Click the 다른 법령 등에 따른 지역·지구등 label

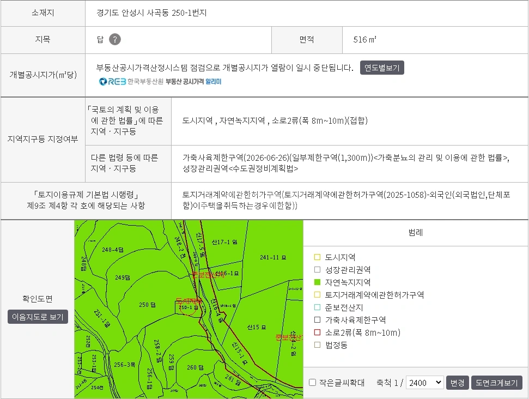click(124, 163)
